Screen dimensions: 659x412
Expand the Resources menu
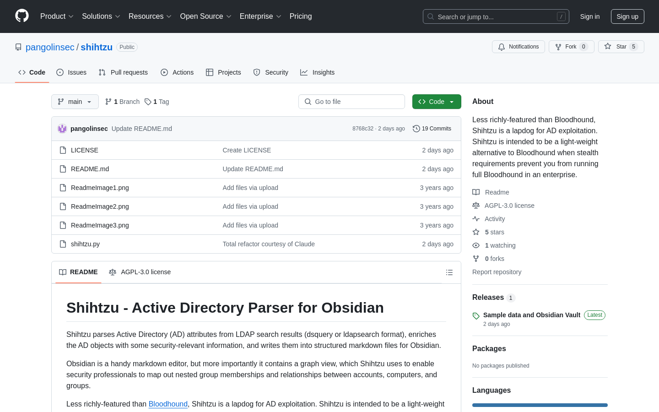[x=150, y=16]
